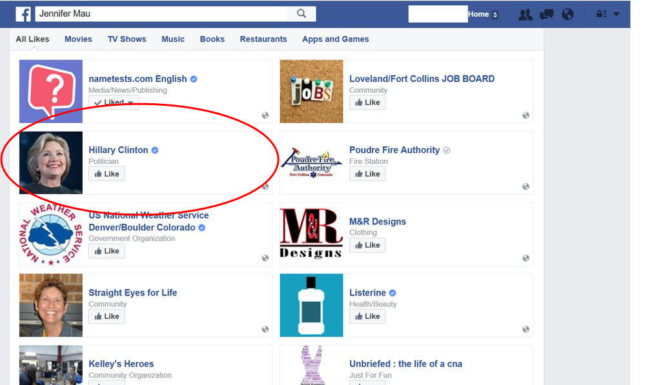Switch to the Restaurants tab

click(x=263, y=39)
